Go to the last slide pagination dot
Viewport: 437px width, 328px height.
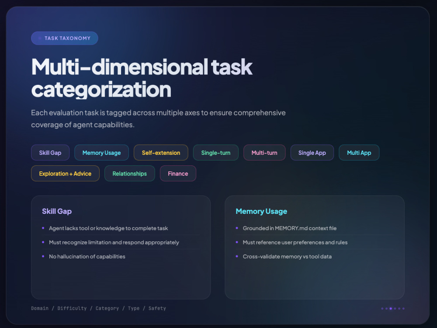[x=403, y=308]
